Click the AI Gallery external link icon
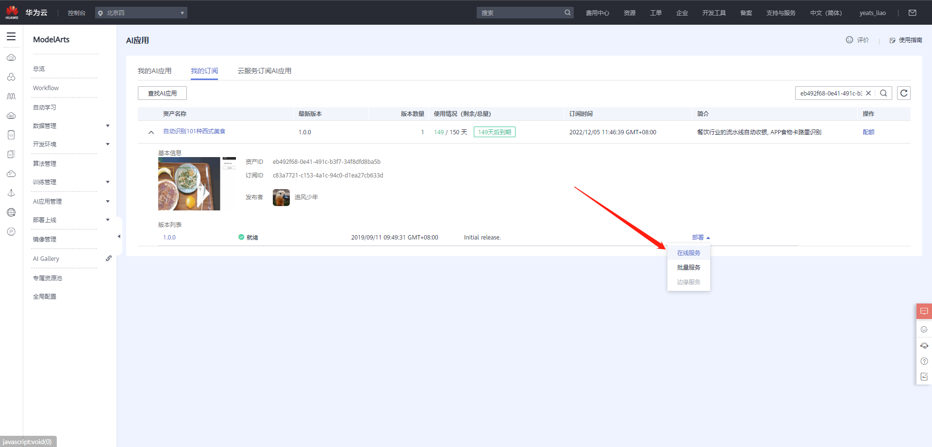932x447 pixels. point(109,258)
